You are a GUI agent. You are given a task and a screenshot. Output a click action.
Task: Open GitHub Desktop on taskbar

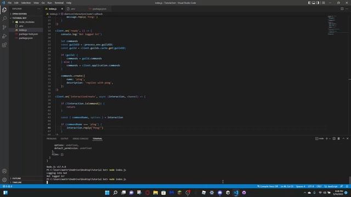tap(244, 193)
